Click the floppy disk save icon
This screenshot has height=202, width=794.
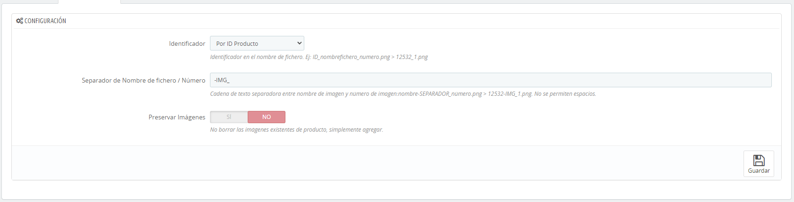click(759, 160)
